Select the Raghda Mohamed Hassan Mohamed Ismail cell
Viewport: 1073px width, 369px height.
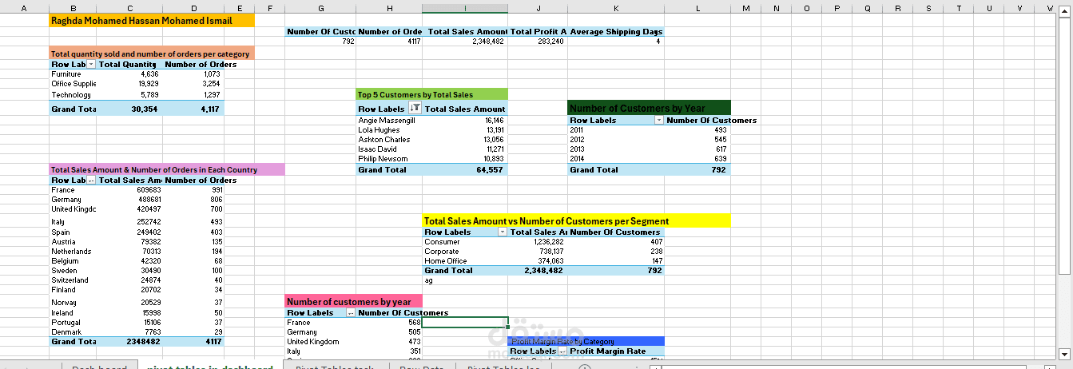tap(152, 21)
